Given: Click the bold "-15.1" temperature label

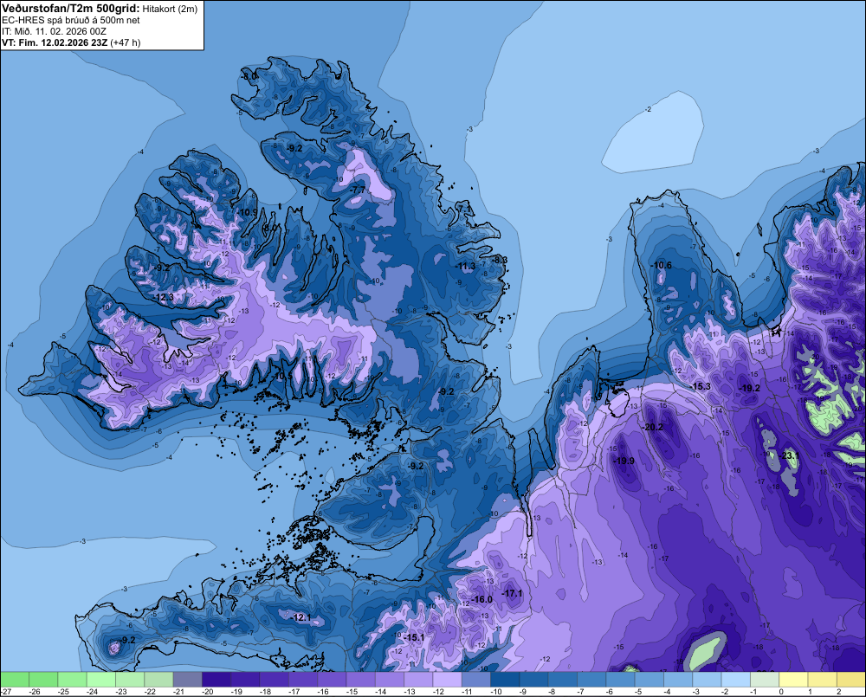Looking at the screenshot, I should 414,637.
